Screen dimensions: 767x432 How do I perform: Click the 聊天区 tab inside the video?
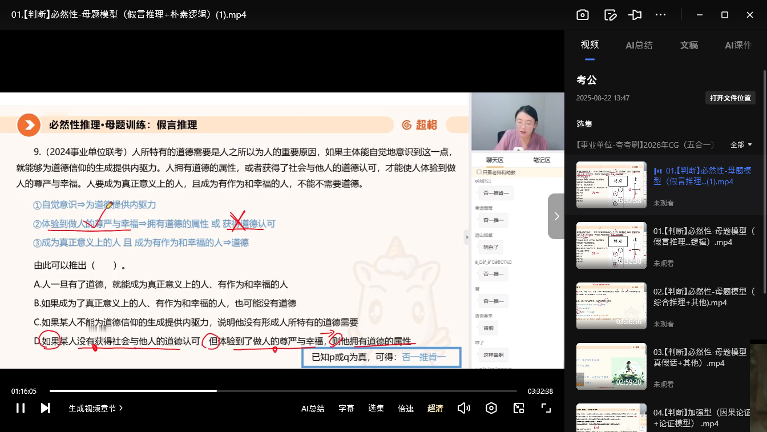494,160
